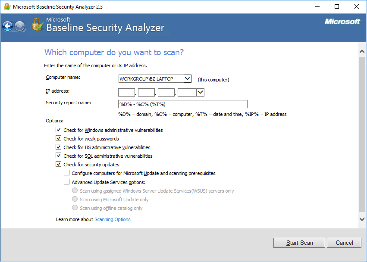Close the Baseline Security Analyzer window
This screenshot has height=262, width=367.
(356, 7)
